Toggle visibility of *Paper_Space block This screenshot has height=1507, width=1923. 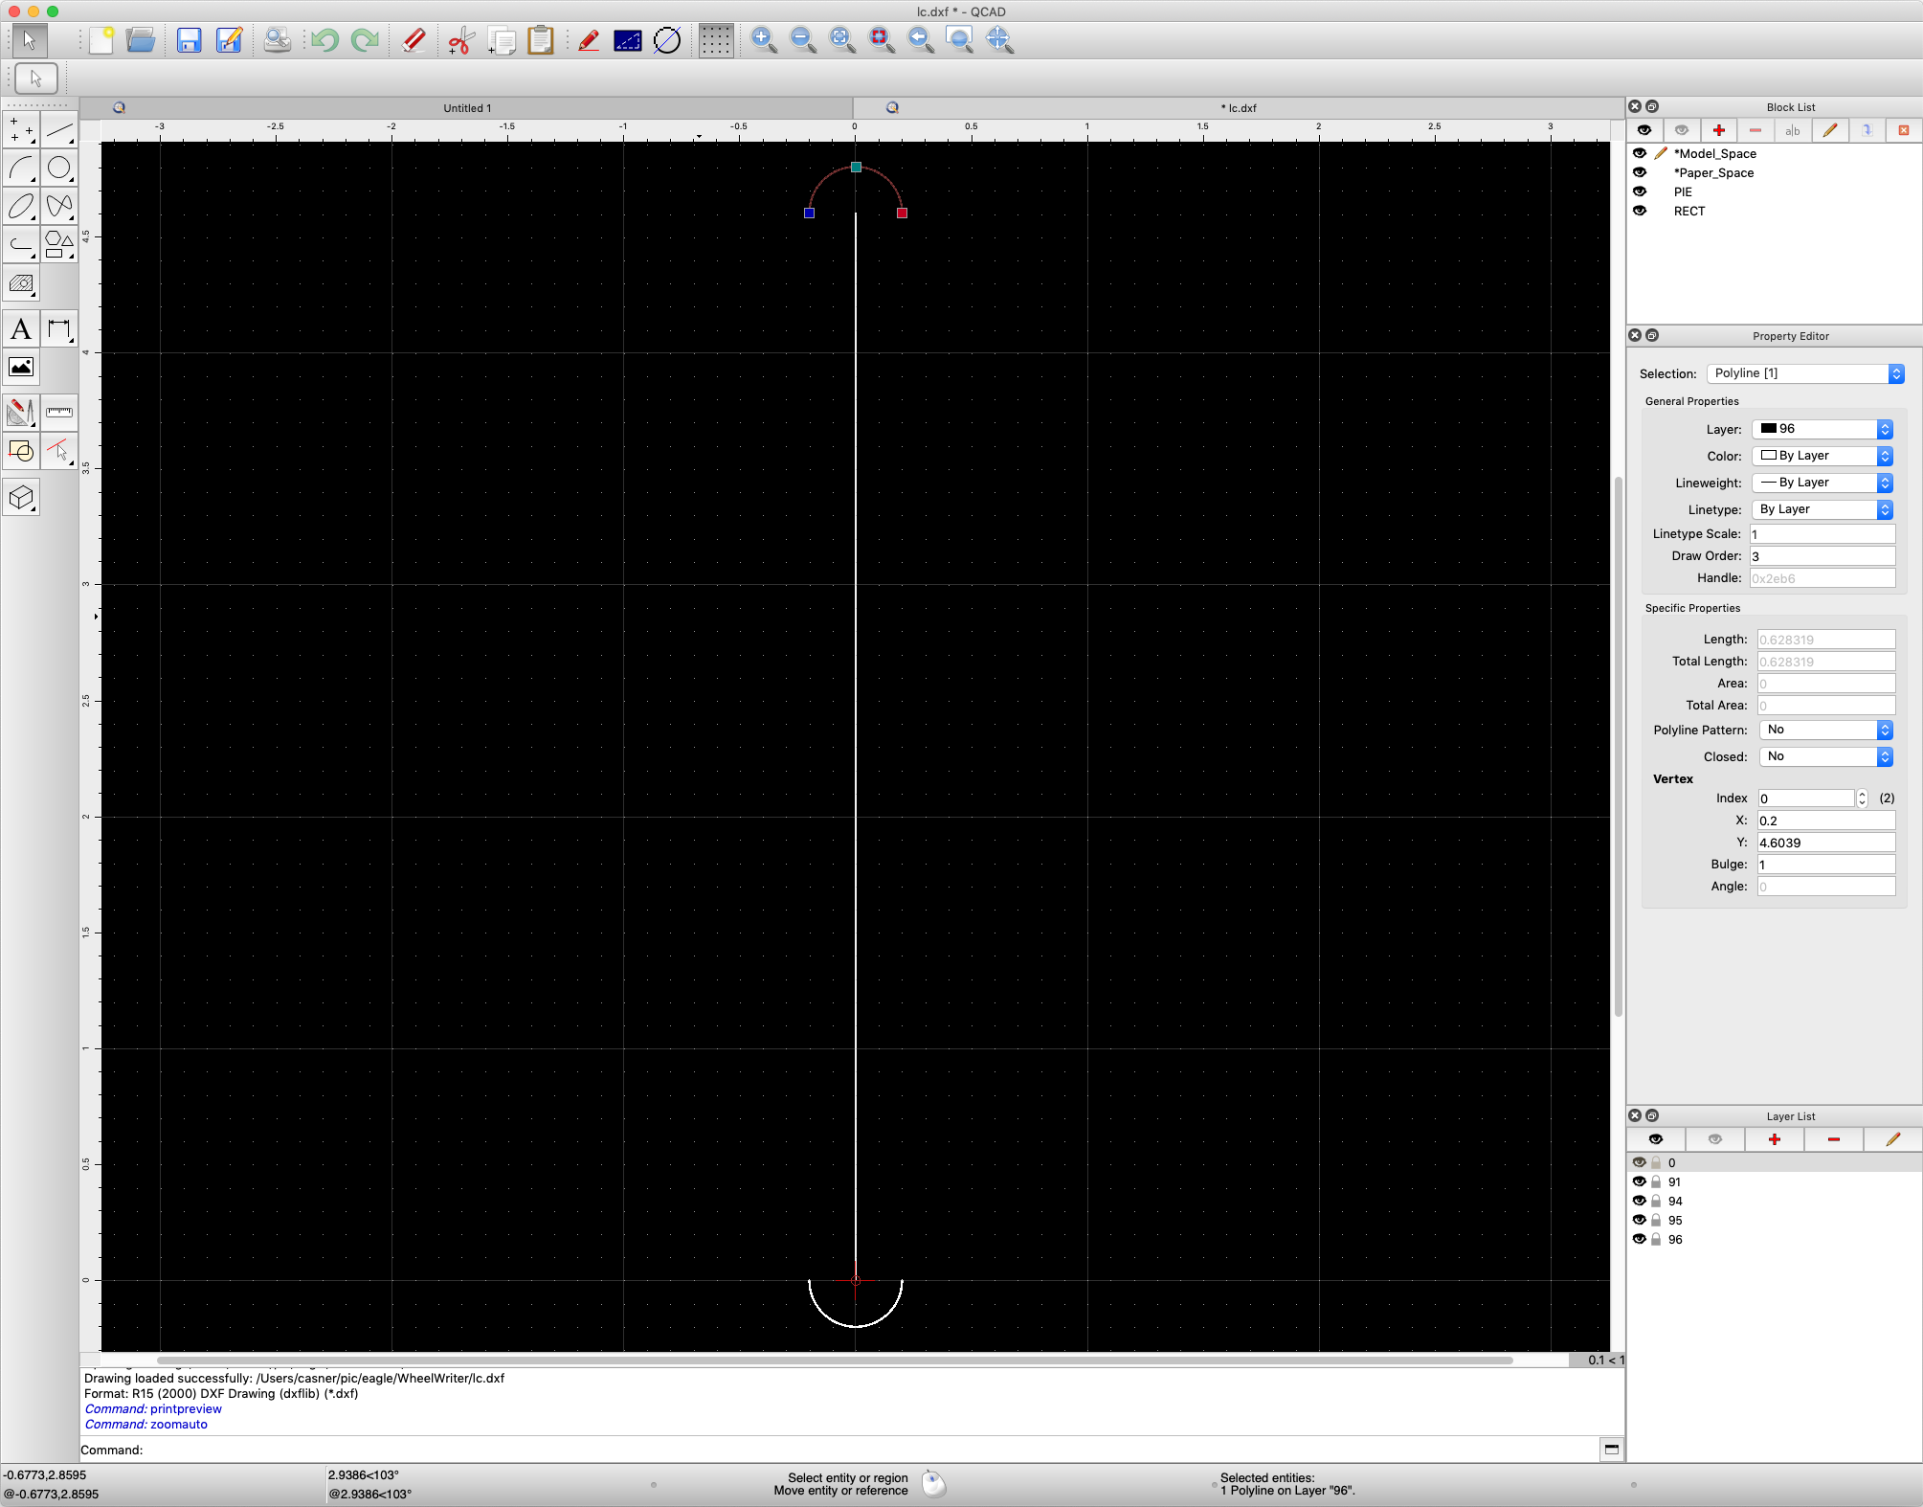(x=1640, y=172)
